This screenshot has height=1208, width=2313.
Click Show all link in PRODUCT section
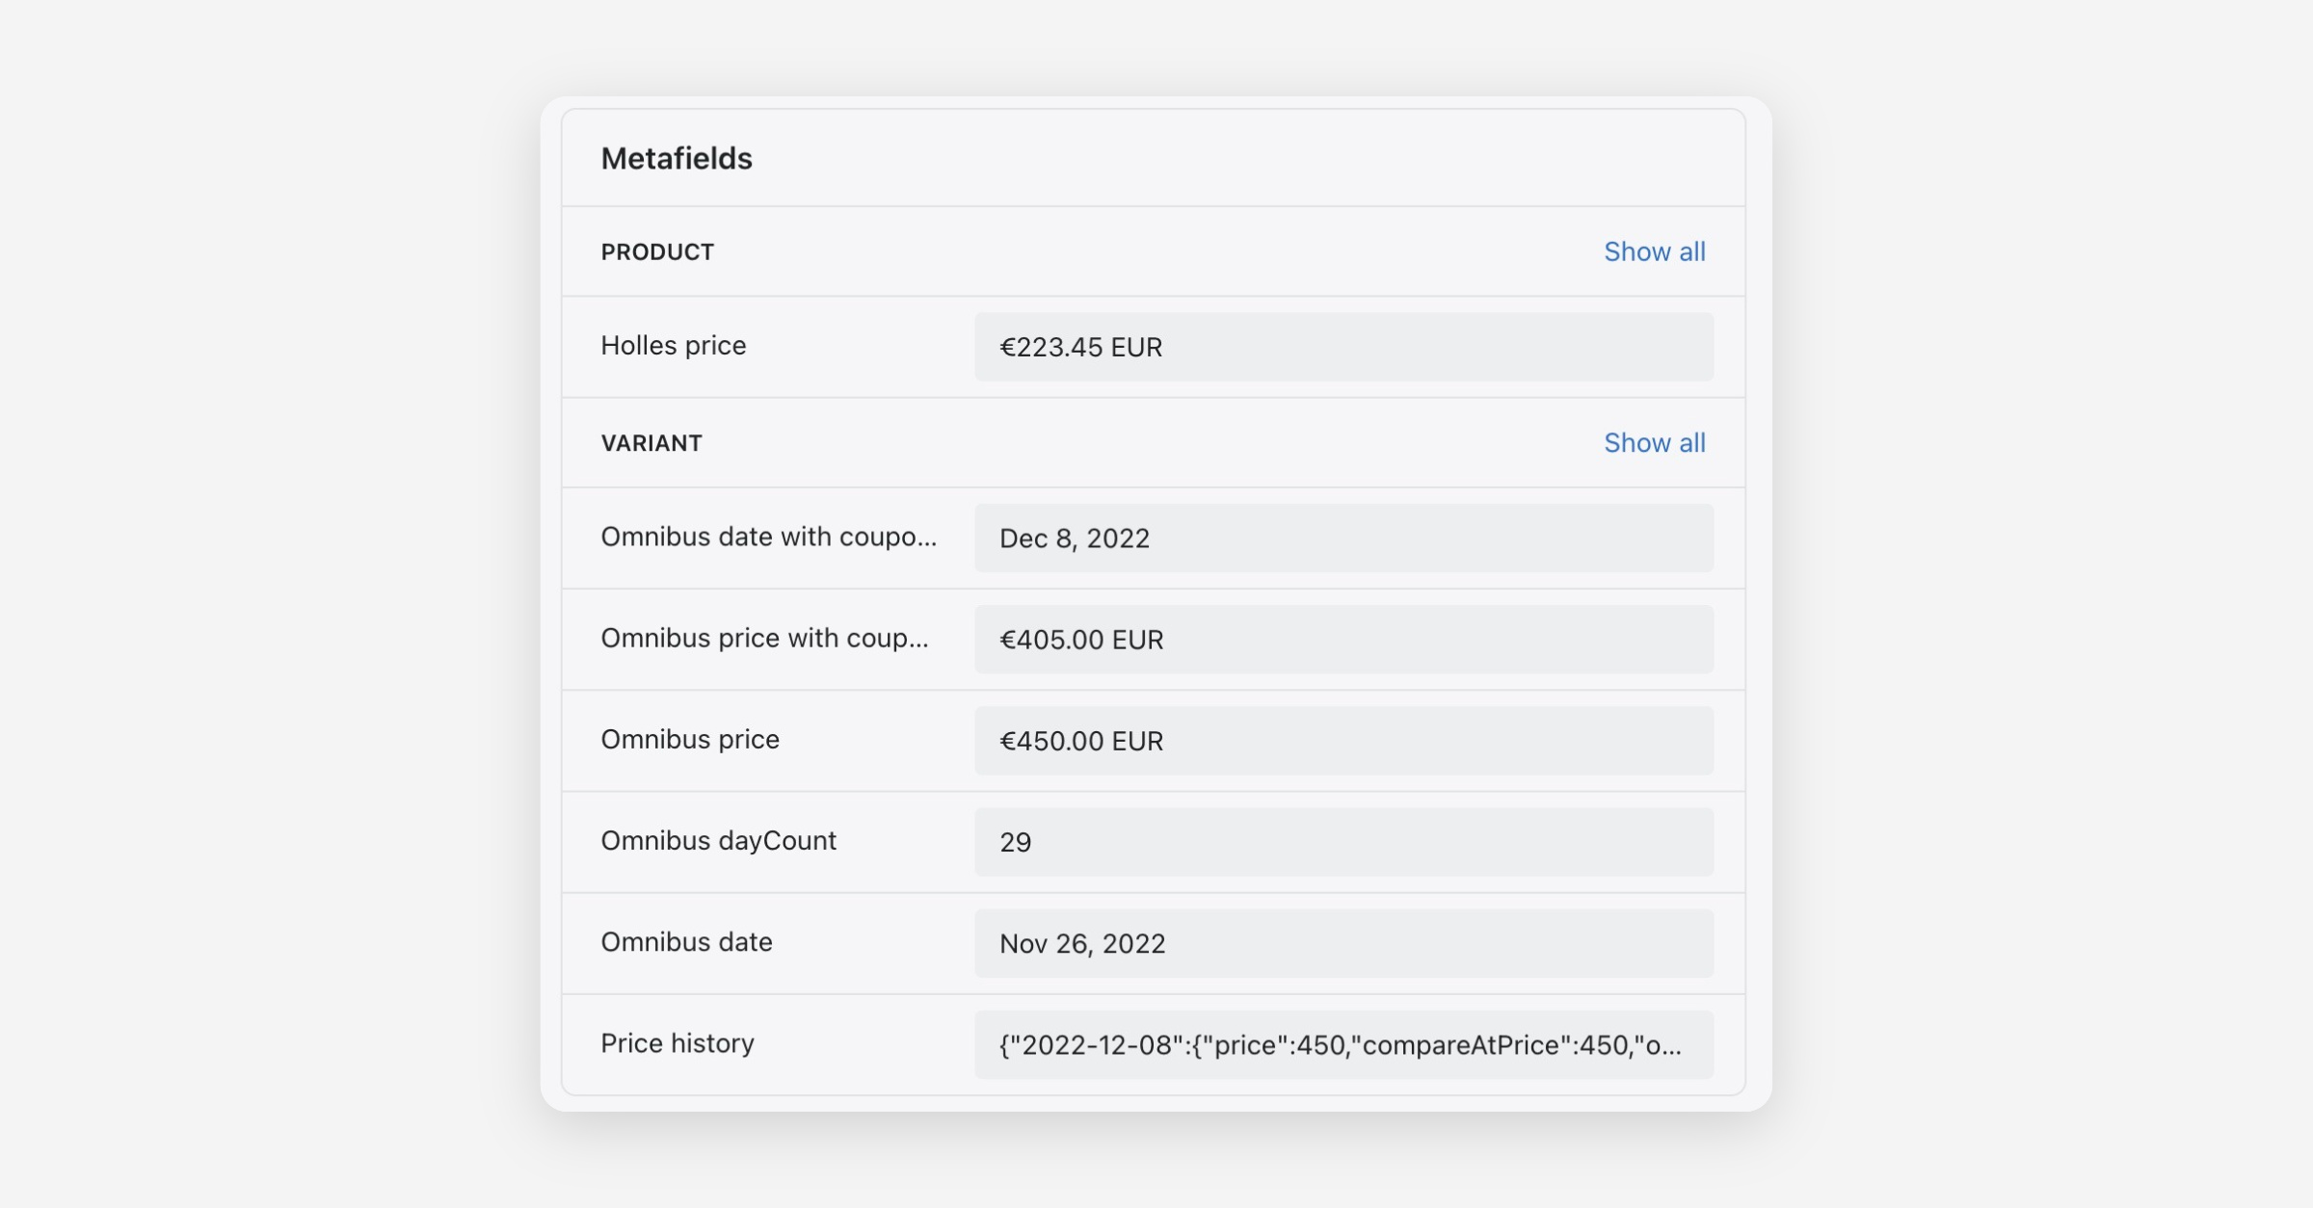pos(1654,251)
